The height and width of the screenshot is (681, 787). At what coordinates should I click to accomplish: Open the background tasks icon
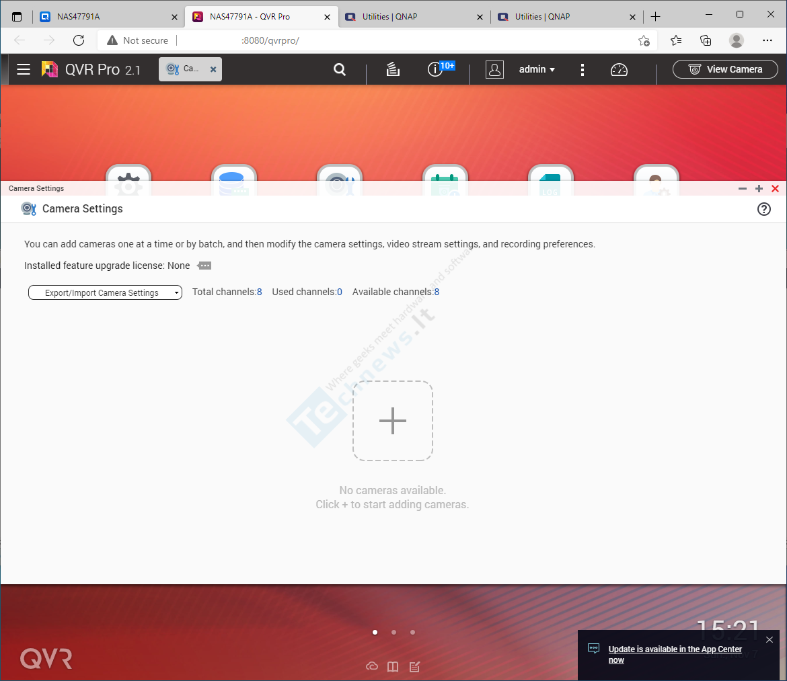[393, 69]
